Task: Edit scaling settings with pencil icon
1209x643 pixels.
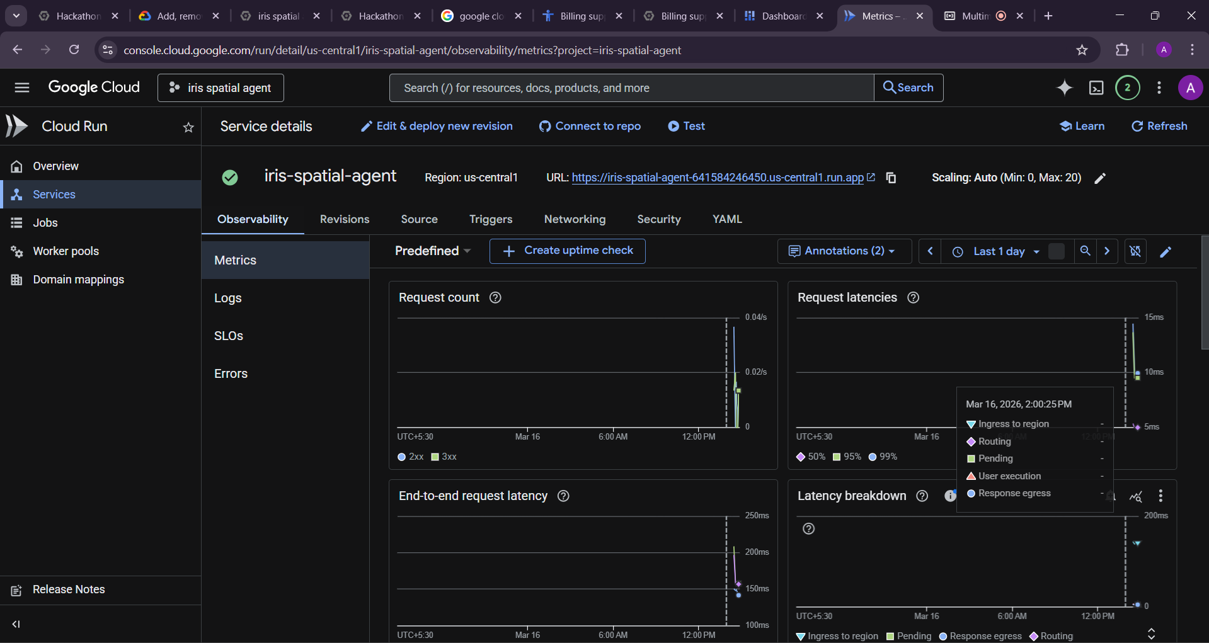Action: click(x=1100, y=178)
